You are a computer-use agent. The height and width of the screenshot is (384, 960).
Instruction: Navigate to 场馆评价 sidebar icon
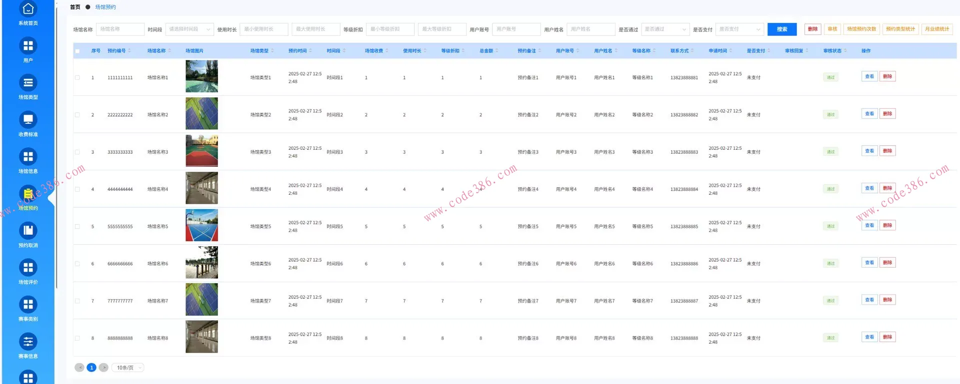click(28, 268)
